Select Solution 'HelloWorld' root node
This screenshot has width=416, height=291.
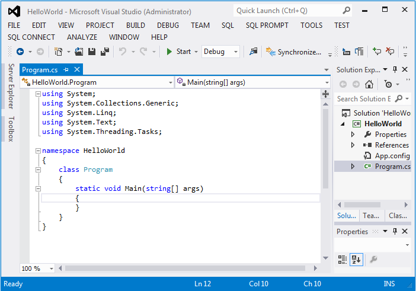pyautogui.click(x=376, y=113)
